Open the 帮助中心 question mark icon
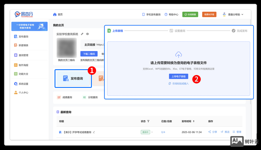261x150 pixels. pos(166,14)
